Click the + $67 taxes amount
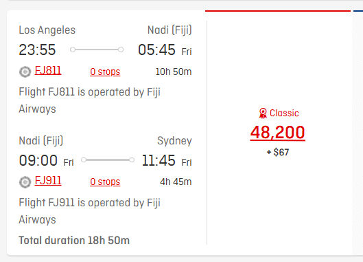 (278, 152)
